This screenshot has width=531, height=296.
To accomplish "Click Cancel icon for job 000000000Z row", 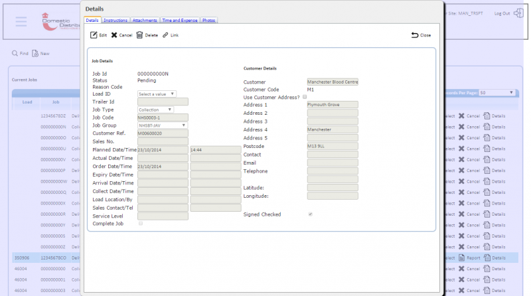I will 461,246.
